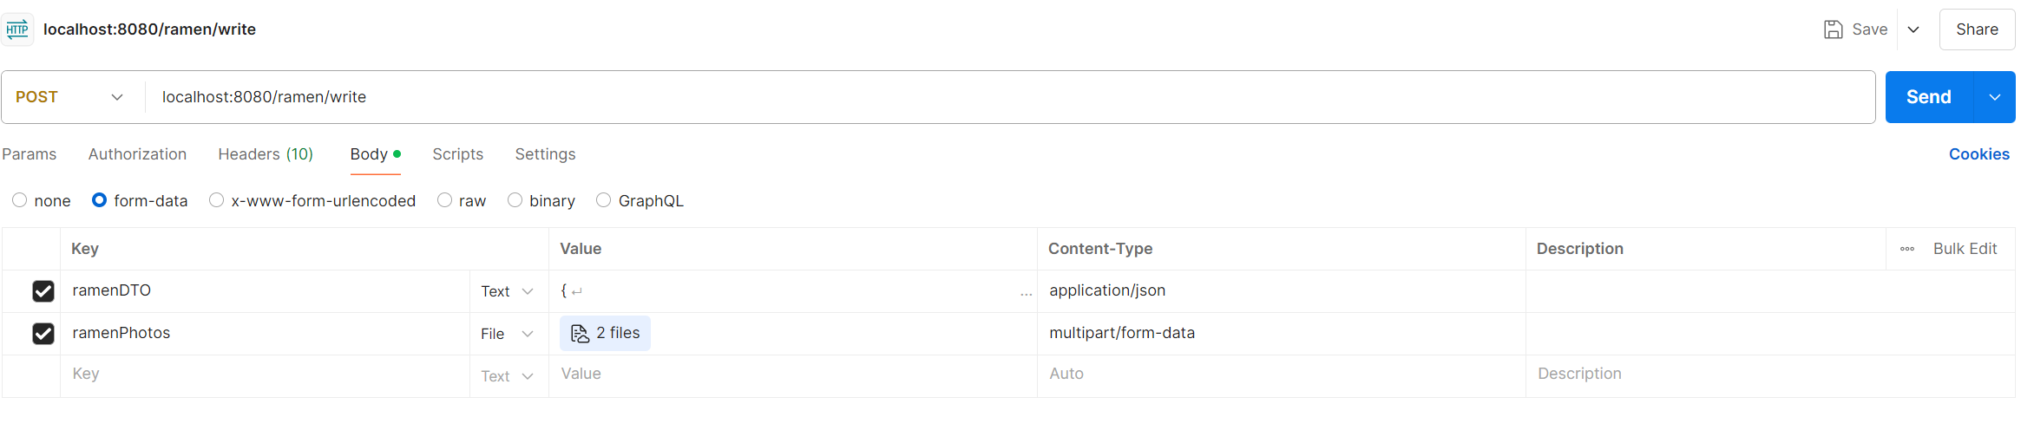Open the Save options chevron
Screen dimensions: 2034x443
[x=1913, y=29]
